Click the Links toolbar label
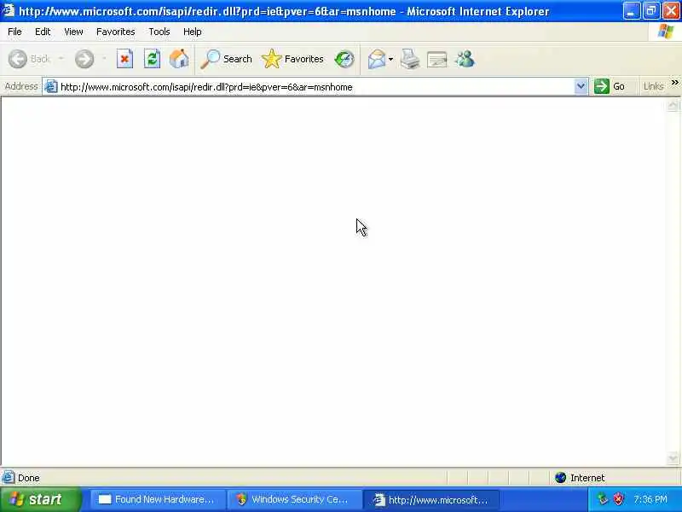 (653, 87)
